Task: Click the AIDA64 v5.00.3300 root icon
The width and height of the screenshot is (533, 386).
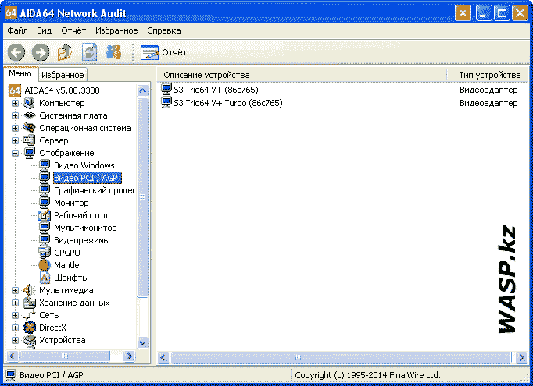Action: [15, 90]
